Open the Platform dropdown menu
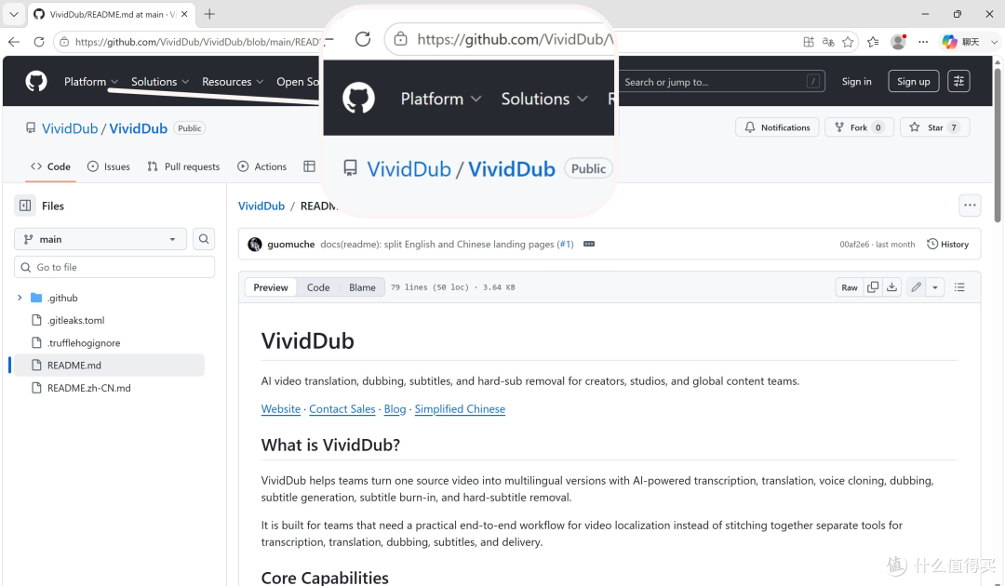This screenshot has height=586, width=1005. (x=91, y=81)
